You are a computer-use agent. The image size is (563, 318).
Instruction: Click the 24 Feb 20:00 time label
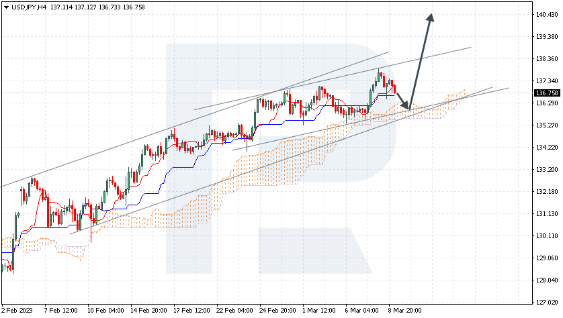click(277, 311)
